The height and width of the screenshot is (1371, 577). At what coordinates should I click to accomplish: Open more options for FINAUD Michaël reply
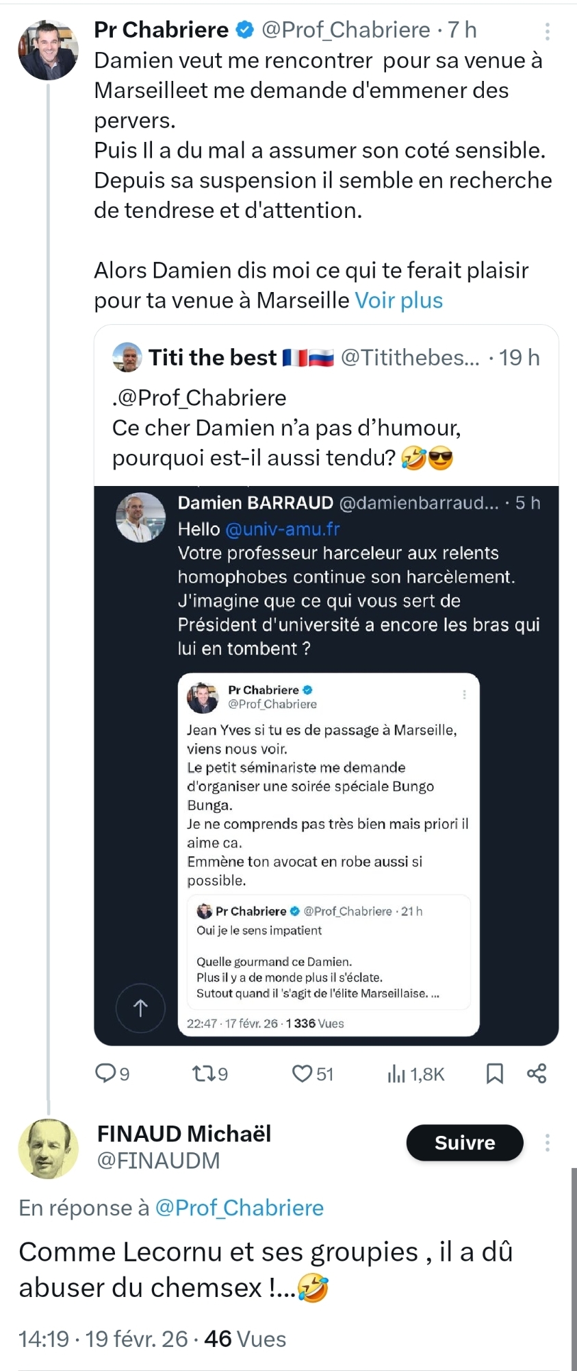click(x=547, y=1143)
